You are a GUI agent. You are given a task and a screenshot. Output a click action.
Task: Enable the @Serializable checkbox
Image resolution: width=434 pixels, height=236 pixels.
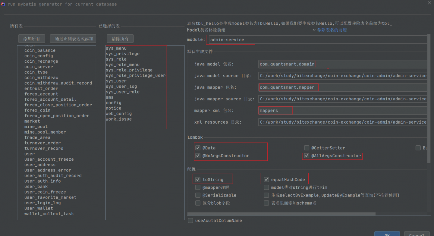point(198,195)
